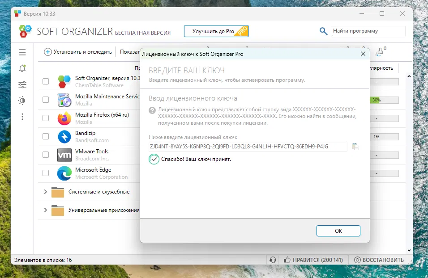
Task: Tick the VMware Tools checkbox
Action: click(x=46, y=155)
